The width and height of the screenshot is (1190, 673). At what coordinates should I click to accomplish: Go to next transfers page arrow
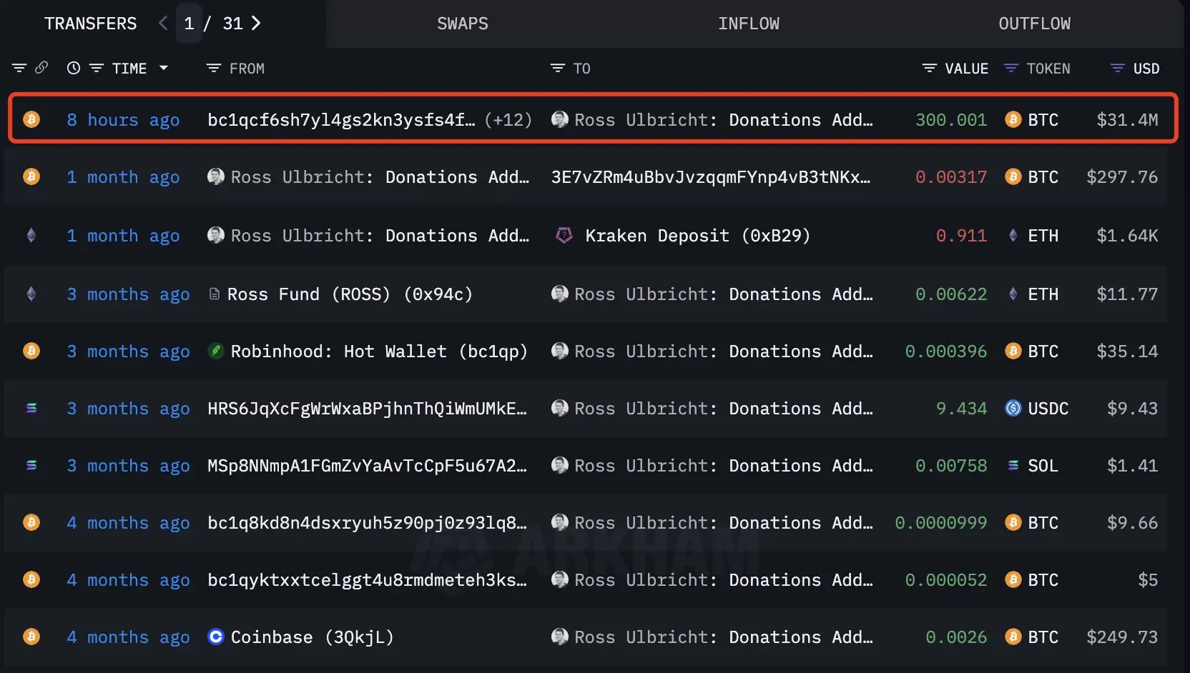point(256,24)
